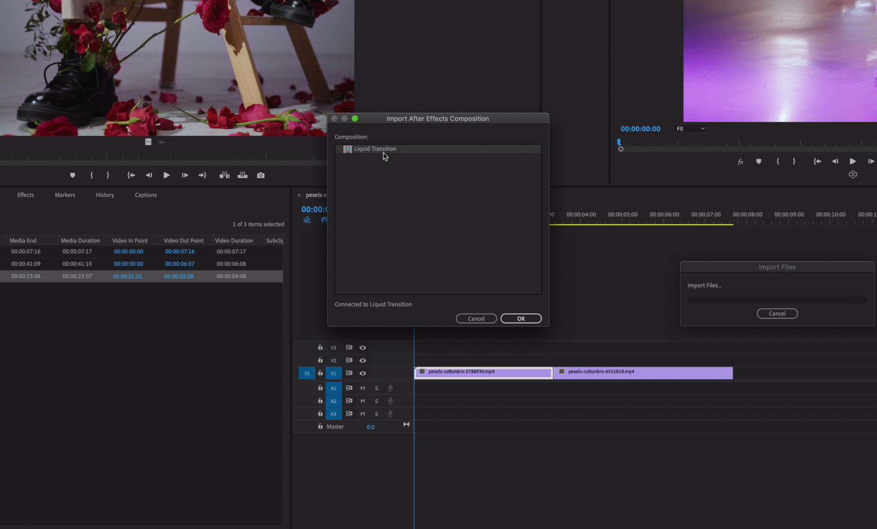Click the Mark In icon in the source monitor
The width and height of the screenshot is (877, 529).
(x=91, y=175)
